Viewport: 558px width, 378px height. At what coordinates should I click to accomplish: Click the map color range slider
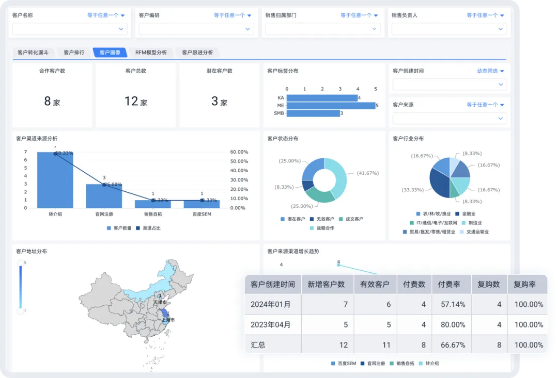20,286
